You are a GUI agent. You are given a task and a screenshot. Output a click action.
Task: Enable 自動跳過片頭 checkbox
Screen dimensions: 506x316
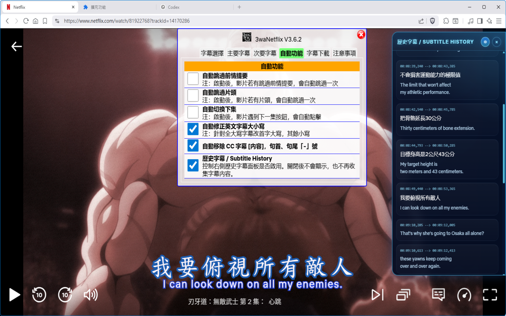pyautogui.click(x=193, y=95)
